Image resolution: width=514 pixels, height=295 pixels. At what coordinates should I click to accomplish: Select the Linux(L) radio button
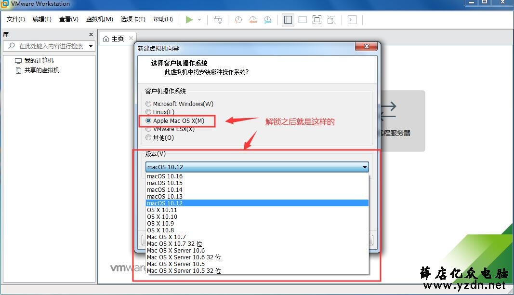click(148, 112)
